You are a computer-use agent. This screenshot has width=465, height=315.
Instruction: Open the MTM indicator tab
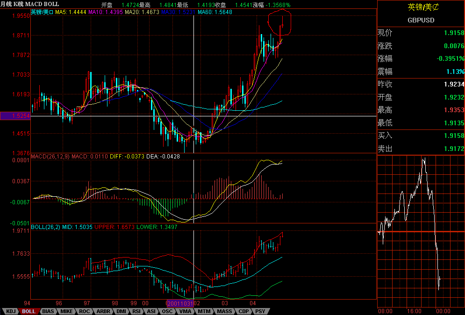tap(204, 311)
